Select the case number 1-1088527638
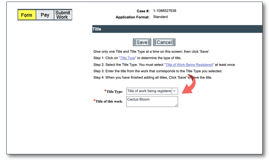This screenshot has width=269, height=160. click(x=165, y=11)
